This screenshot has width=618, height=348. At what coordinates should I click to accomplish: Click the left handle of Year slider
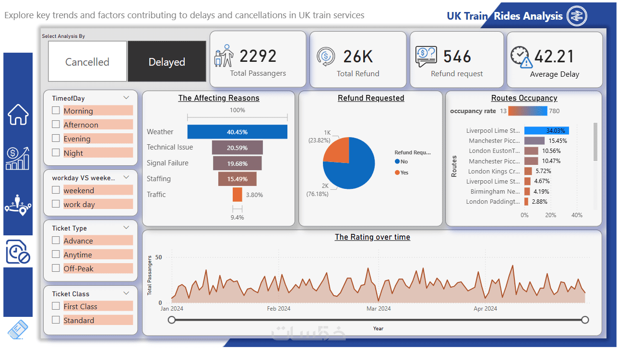click(x=172, y=320)
